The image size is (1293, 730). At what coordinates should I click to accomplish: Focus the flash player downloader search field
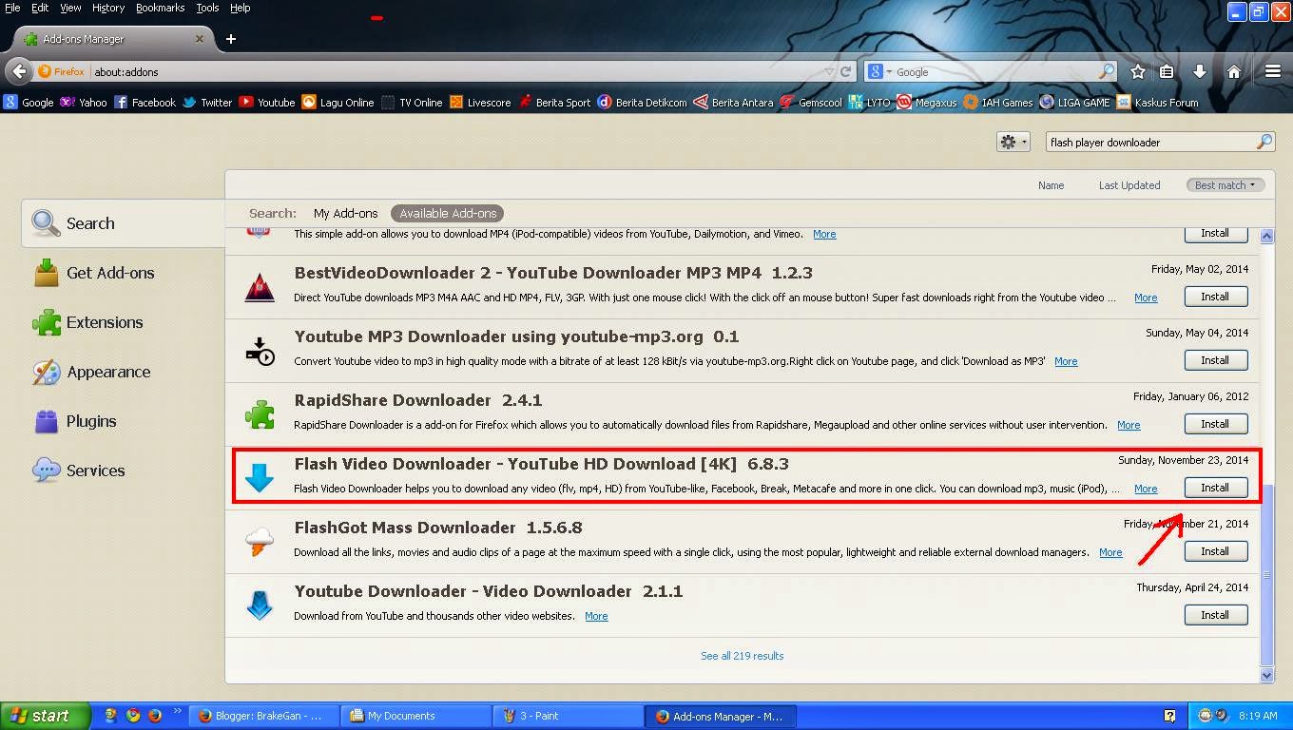click(x=1150, y=141)
